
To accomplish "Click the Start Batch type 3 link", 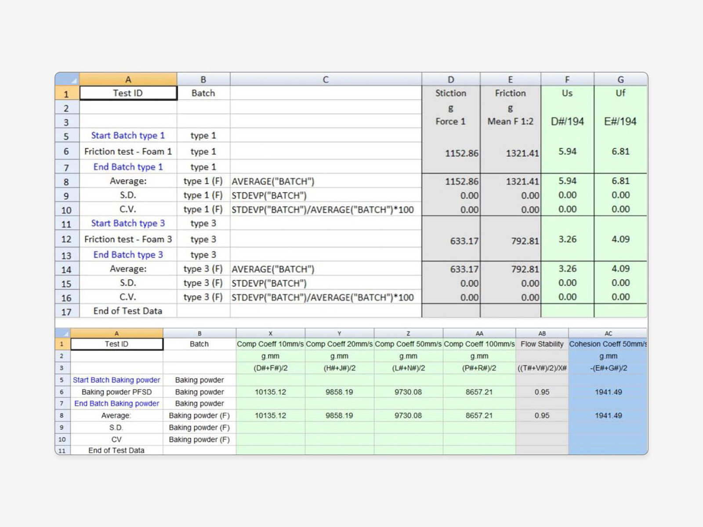I will pos(127,224).
